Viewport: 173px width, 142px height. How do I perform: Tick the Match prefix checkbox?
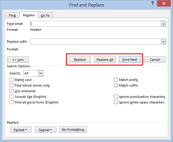(116, 80)
